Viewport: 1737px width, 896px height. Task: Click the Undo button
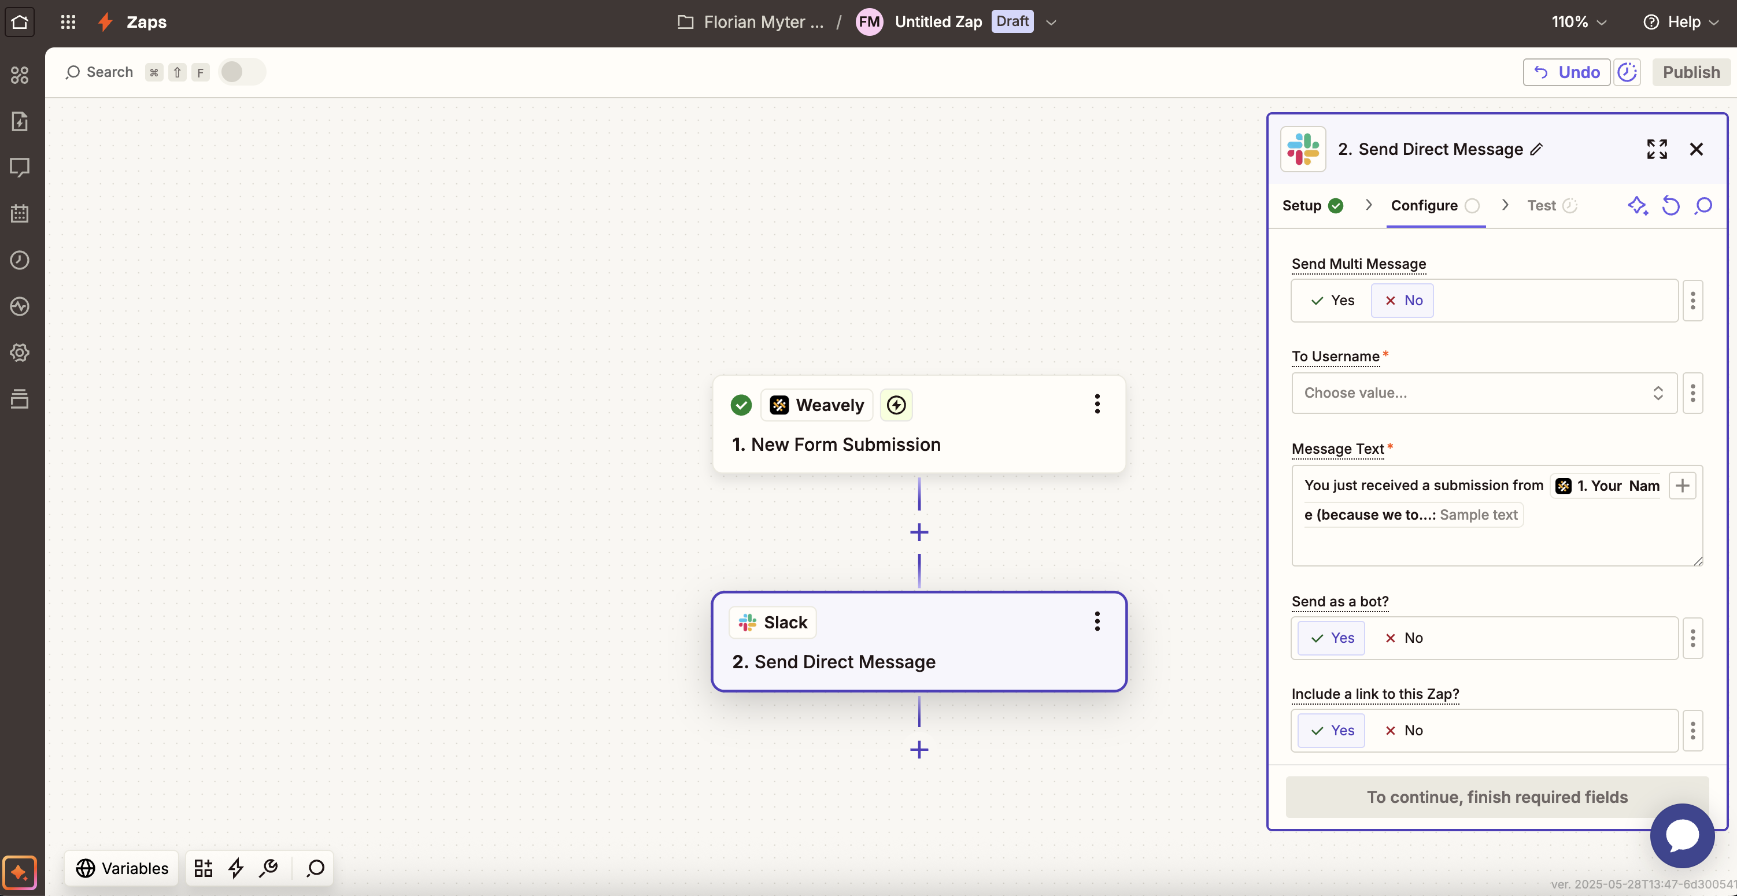click(1566, 72)
